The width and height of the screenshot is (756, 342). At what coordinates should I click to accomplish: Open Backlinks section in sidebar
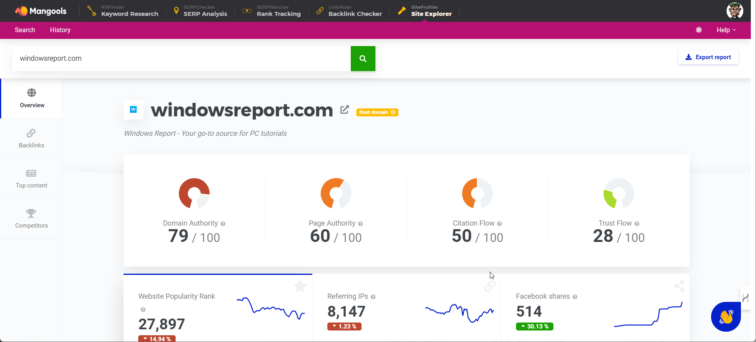tap(31, 139)
